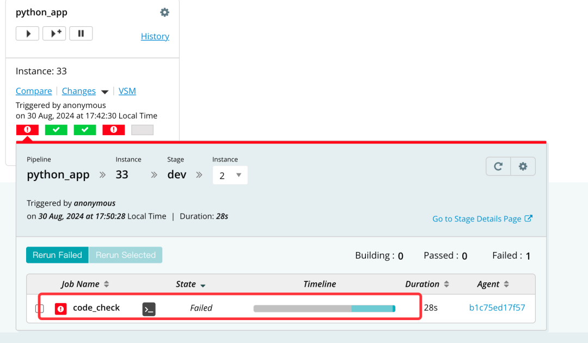Select the first failed red stage
588x343 pixels.
point(27,130)
